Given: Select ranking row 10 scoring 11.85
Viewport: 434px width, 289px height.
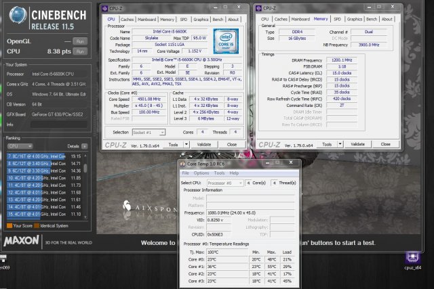Looking at the screenshot, I should click(x=44, y=178).
